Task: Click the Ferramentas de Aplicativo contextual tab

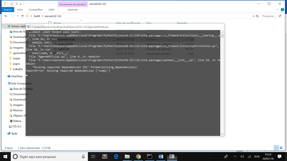Action: point(73,4)
